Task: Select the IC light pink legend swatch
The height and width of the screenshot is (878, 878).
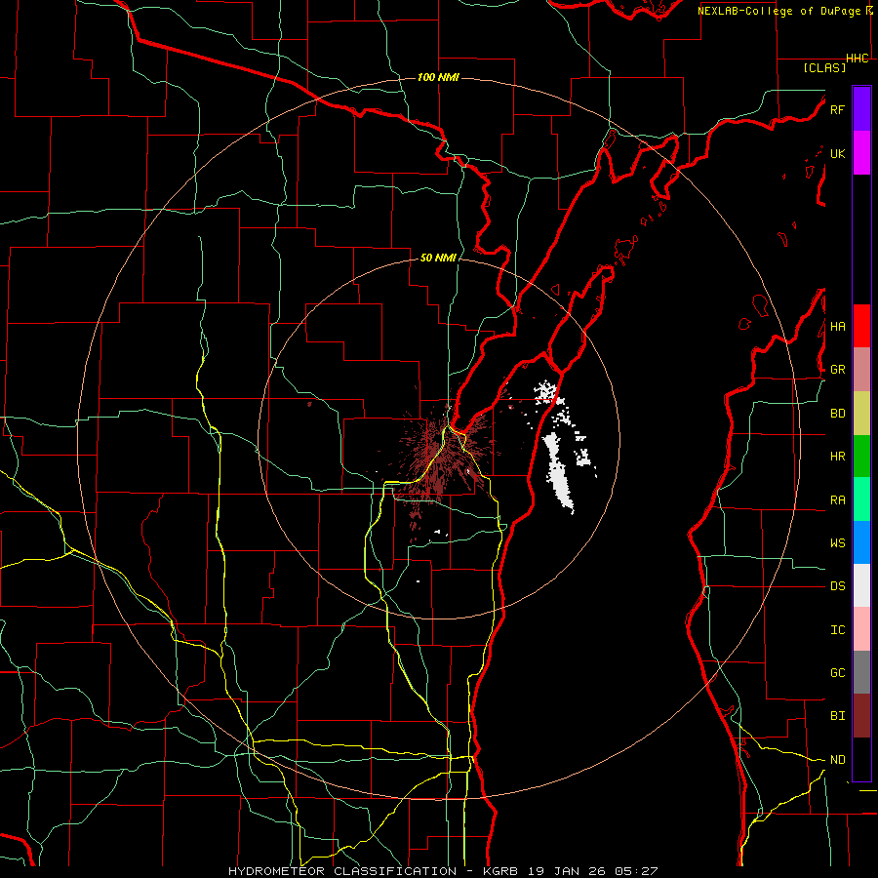Action: (861, 629)
